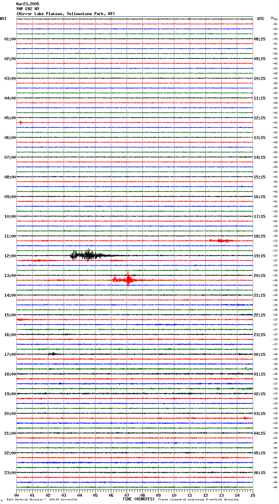Click the 19:15 UTC time label
Image resolution: width=279 pixels, height=504 pixels.
260,256
